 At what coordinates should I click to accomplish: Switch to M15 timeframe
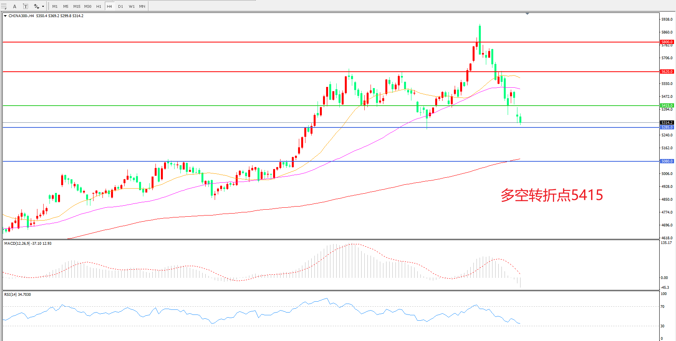77,6
